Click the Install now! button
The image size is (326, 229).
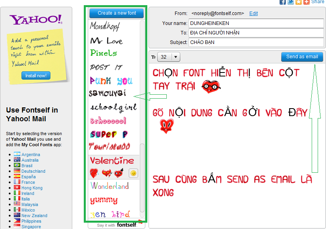point(36,76)
